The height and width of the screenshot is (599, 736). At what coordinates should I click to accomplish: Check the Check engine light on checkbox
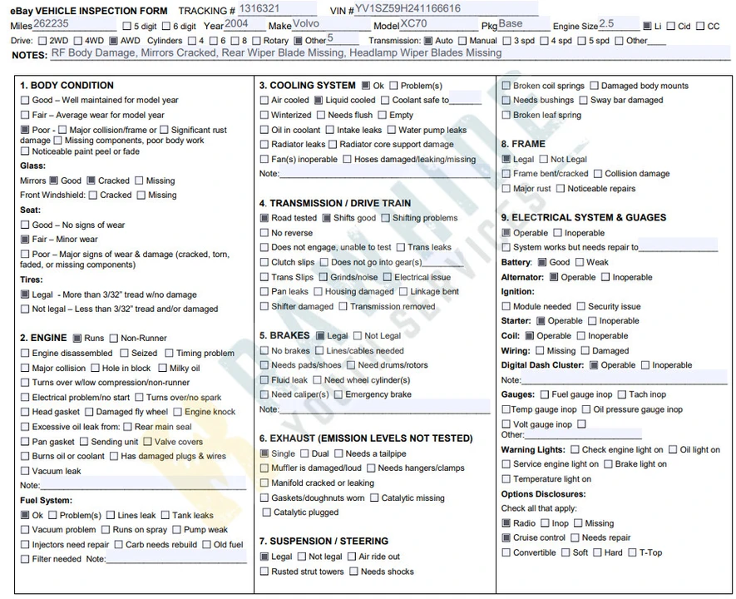575,449
